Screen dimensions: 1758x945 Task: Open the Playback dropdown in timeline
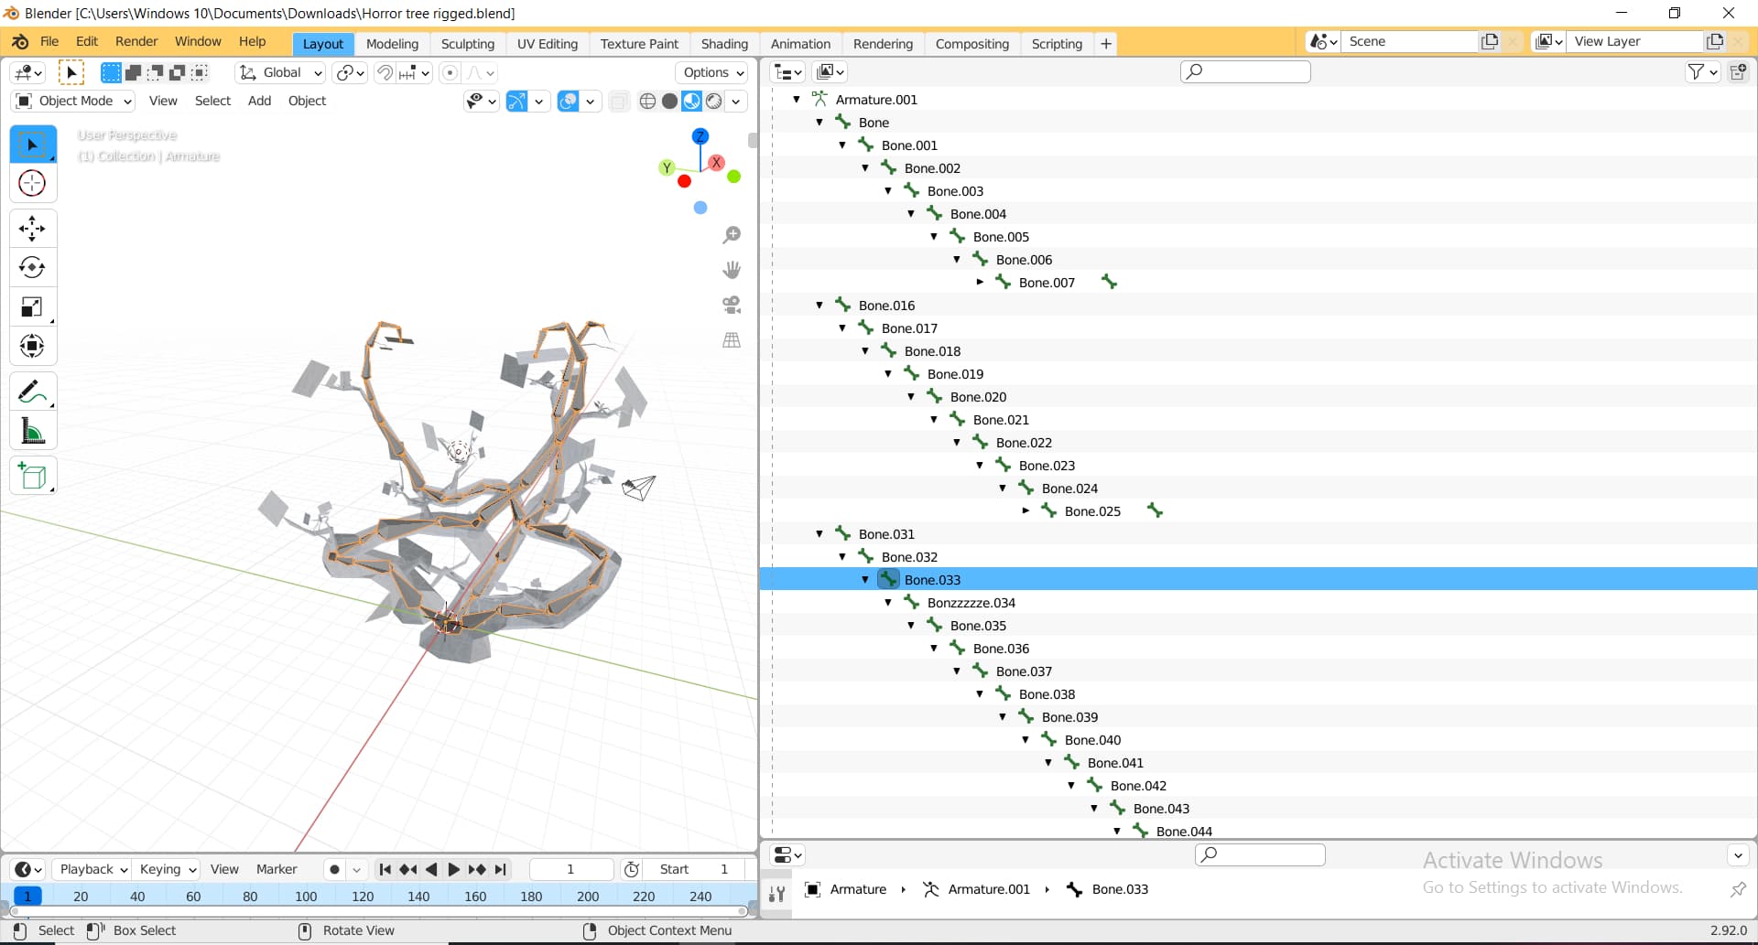tap(92, 869)
